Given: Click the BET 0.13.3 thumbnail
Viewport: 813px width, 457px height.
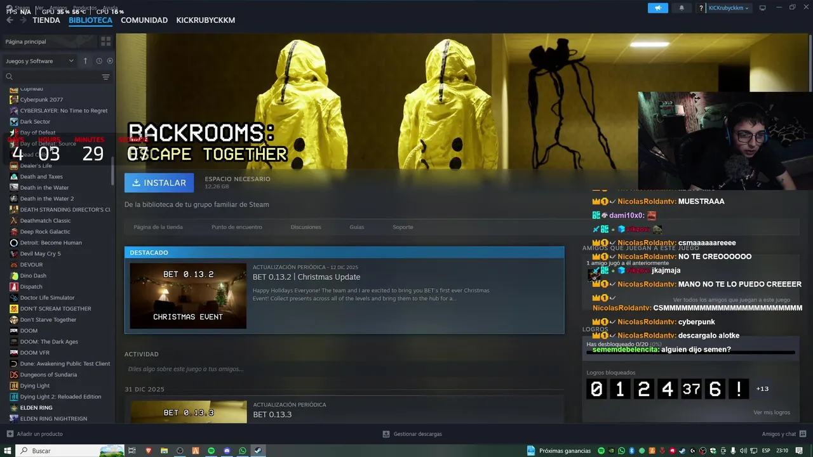Looking at the screenshot, I should 189,412.
